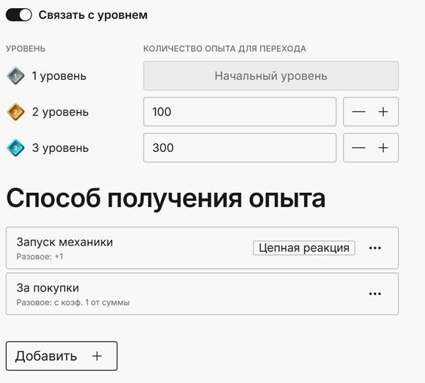Click the plus icon in Добавить
The width and height of the screenshot is (425, 383).
97,356
